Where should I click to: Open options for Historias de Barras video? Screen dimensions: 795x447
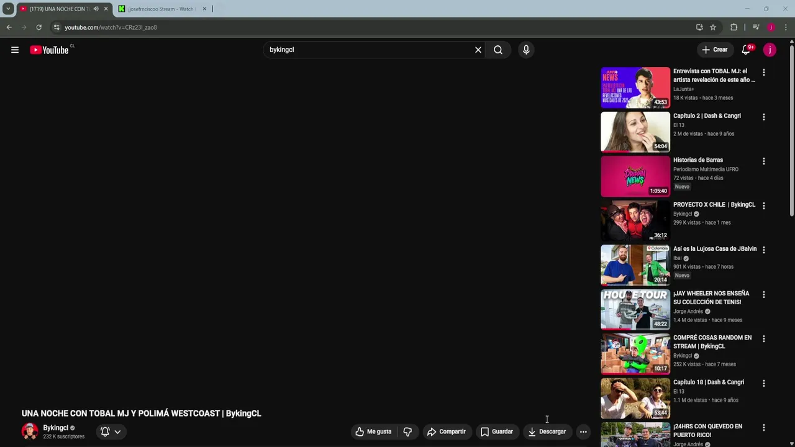764,161
